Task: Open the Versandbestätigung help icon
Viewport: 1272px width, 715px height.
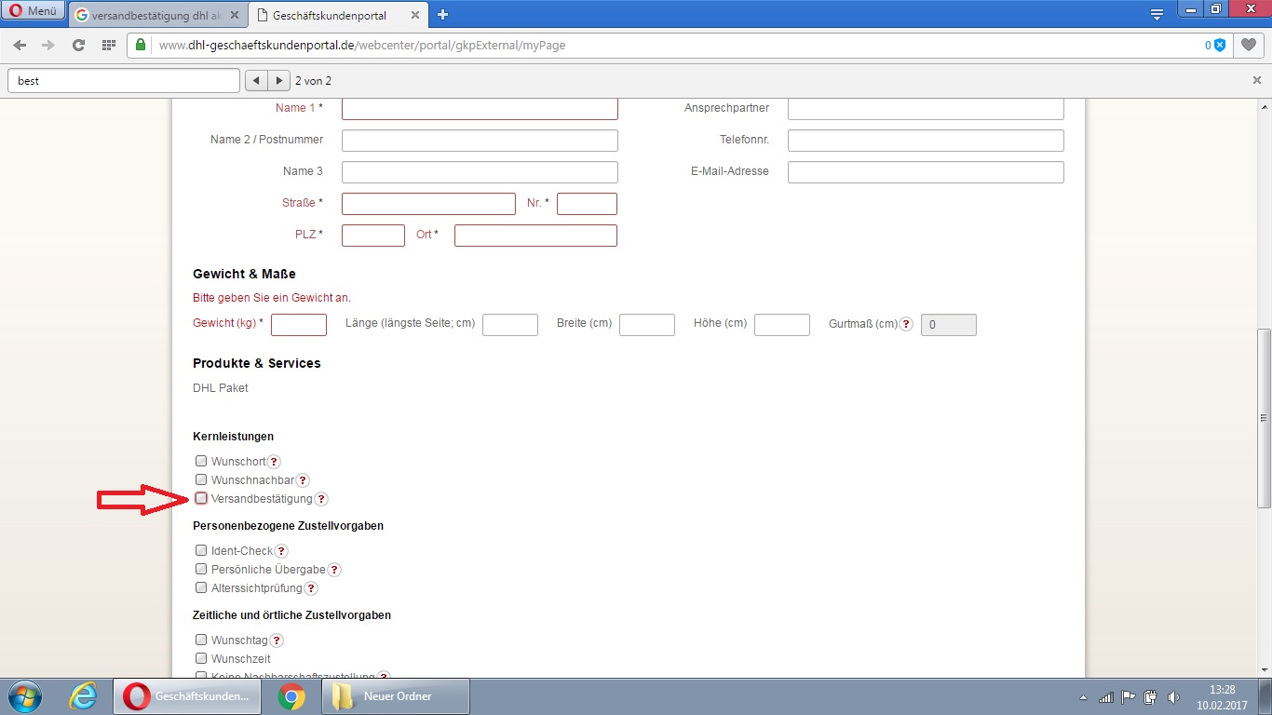Action: tap(321, 499)
